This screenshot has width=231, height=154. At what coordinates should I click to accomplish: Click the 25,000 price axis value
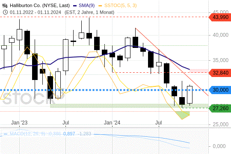click(221, 124)
